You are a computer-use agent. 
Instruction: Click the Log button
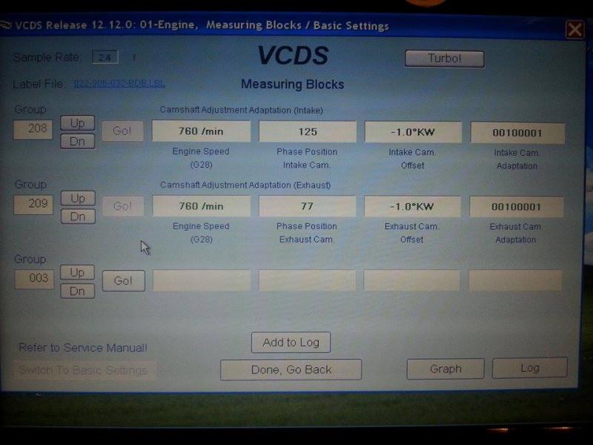click(529, 368)
